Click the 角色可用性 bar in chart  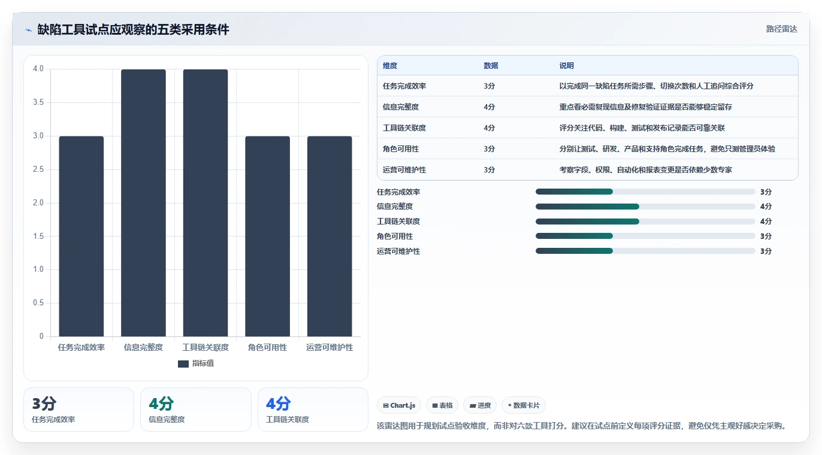[x=267, y=236]
